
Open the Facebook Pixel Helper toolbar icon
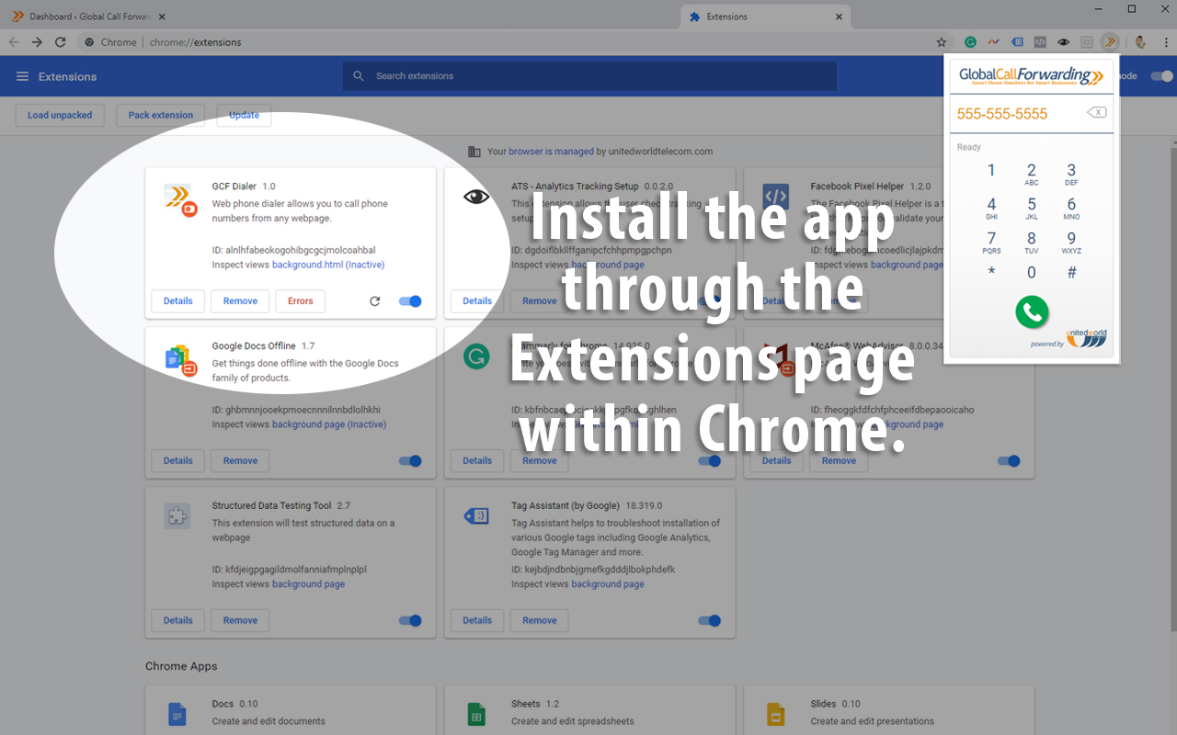(1040, 42)
